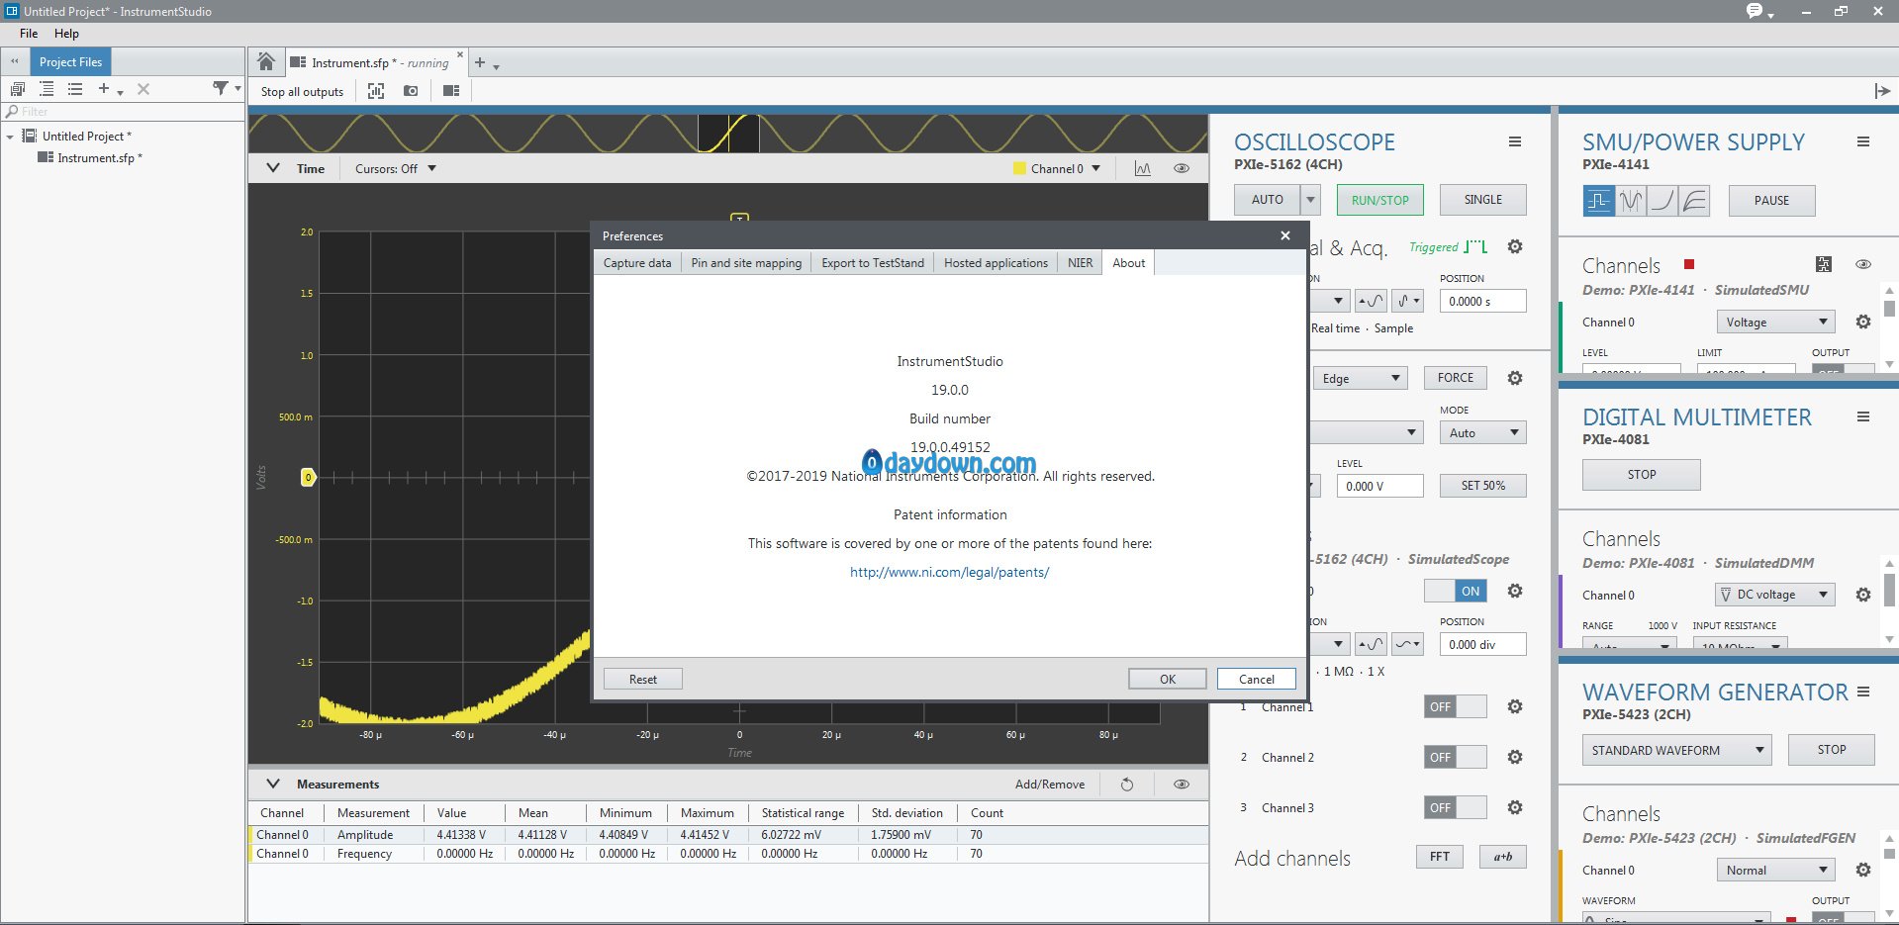The width and height of the screenshot is (1899, 925).
Task: Open the File menu
Action: coord(29,34)
